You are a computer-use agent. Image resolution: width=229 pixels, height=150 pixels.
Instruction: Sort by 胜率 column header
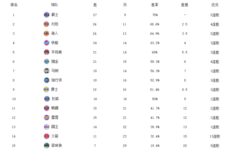click(155, 5)
